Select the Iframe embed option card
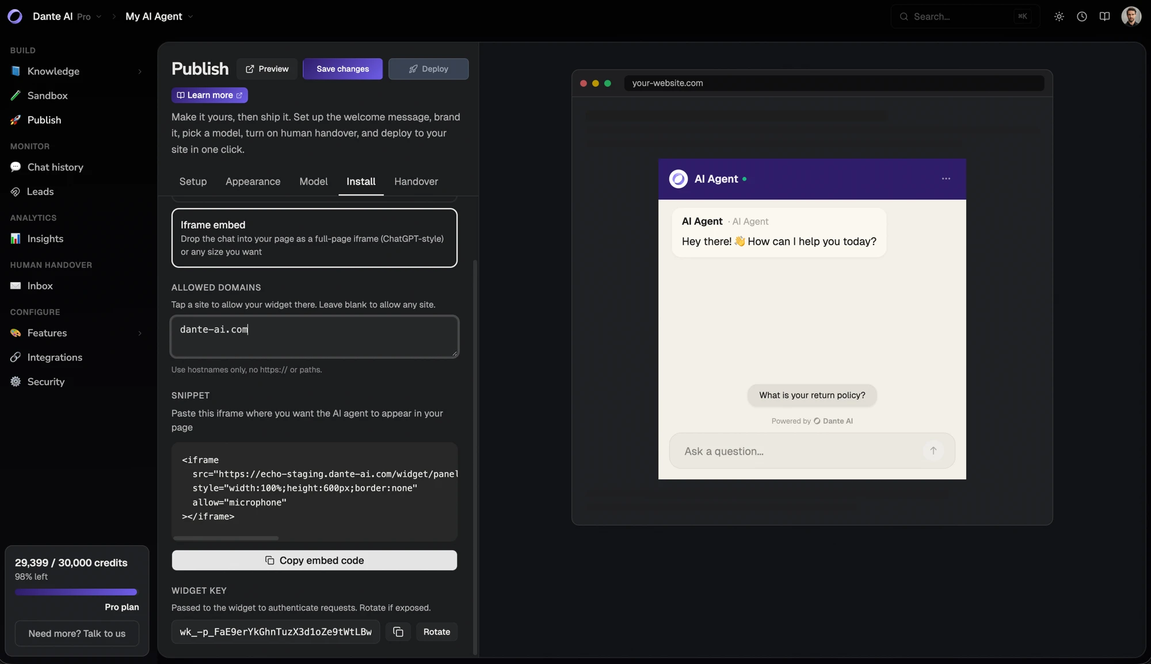 [x=314, y=238]
